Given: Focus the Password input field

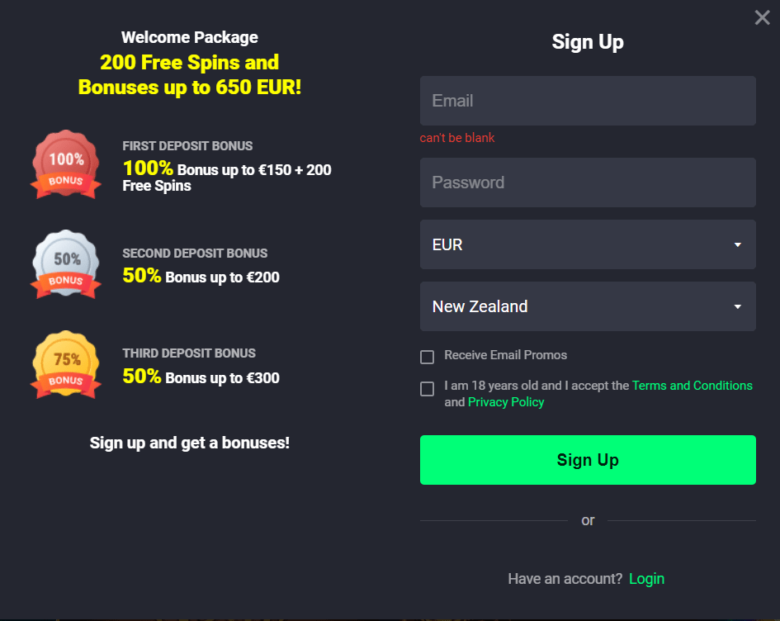Looking at the screenshot, I should (x=588, y=183).
